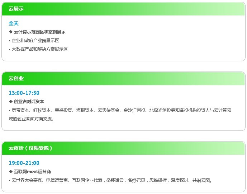Select the 企业和政府产业园展示区 list item

pyautogui.click(x=35, y=41)
